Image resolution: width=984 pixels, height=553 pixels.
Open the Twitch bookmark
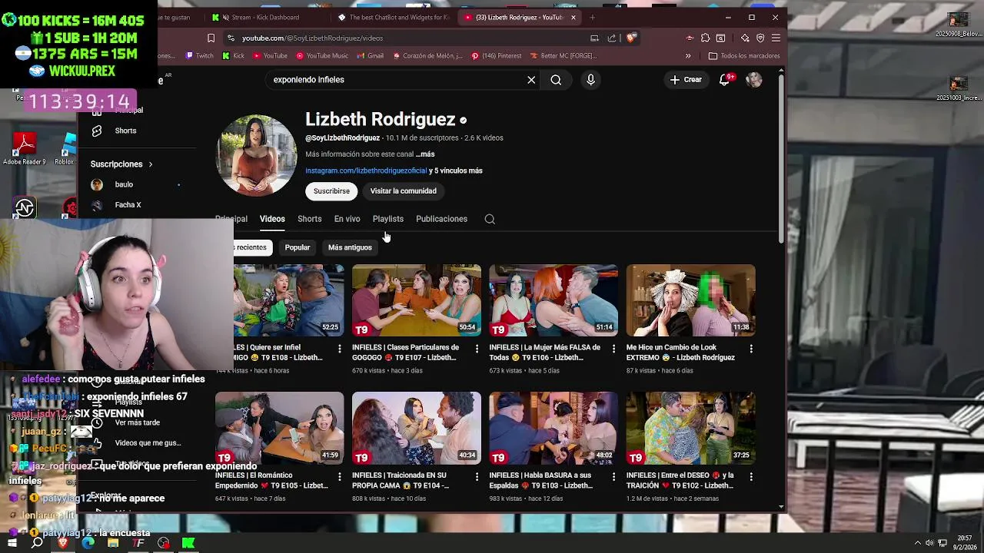pyautogui.click(x=199, y=56)
